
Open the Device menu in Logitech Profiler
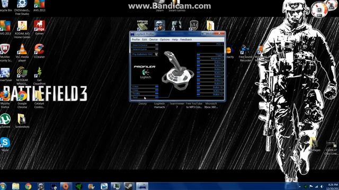pos(153,40)
